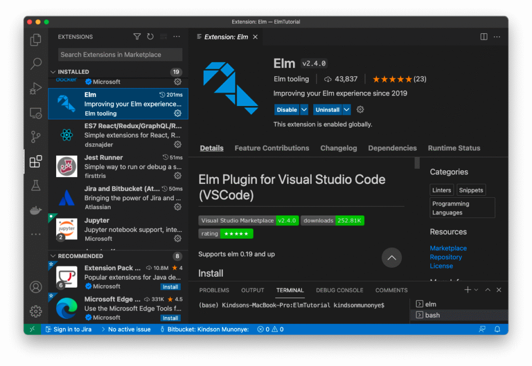Open the Search view icon
This screenshot has height=366, width=532.
[x=36, y=64]
